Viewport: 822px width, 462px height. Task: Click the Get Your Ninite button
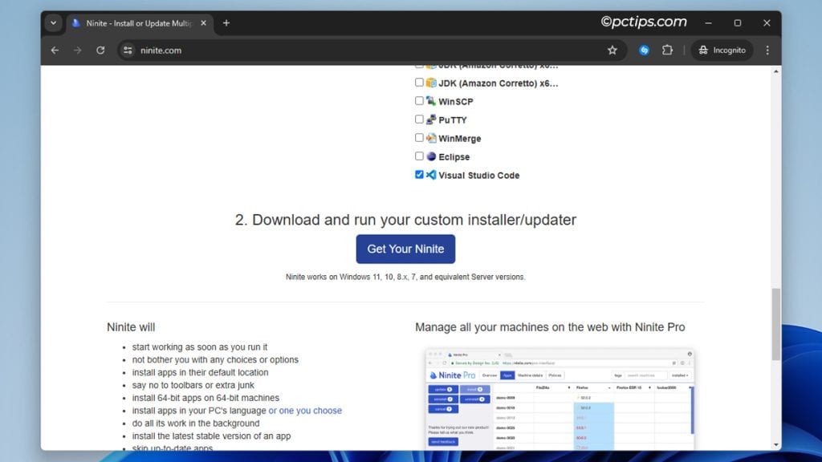tap(405, 249)
